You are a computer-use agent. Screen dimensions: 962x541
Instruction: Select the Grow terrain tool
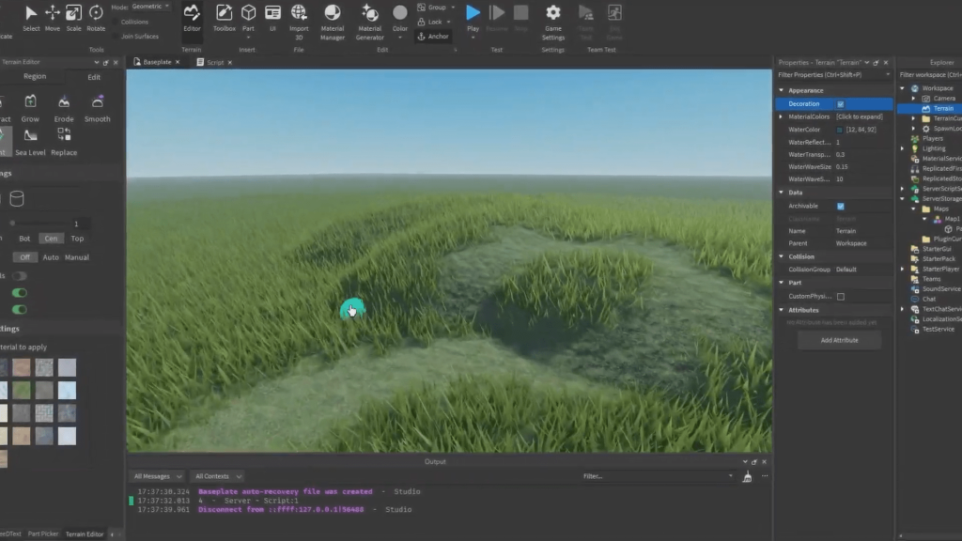pyautogui.click(x=30, y=109)
